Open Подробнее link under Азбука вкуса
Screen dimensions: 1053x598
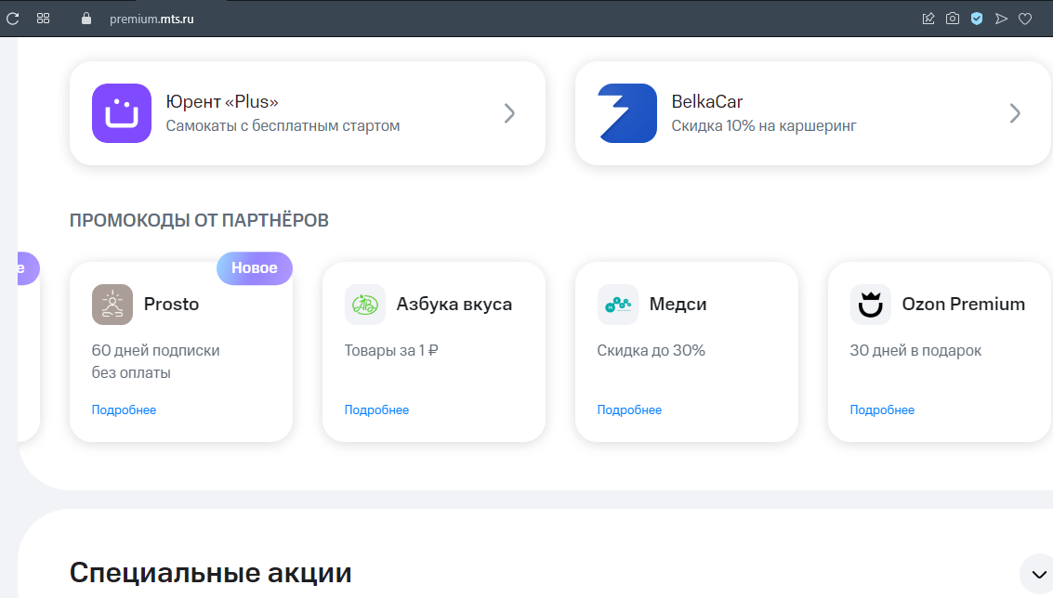click(376, 410)
